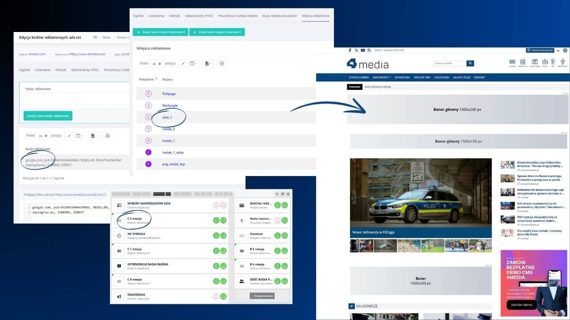Open the X social icon in portal header
The image size is (570, 320).
point(356,50)
